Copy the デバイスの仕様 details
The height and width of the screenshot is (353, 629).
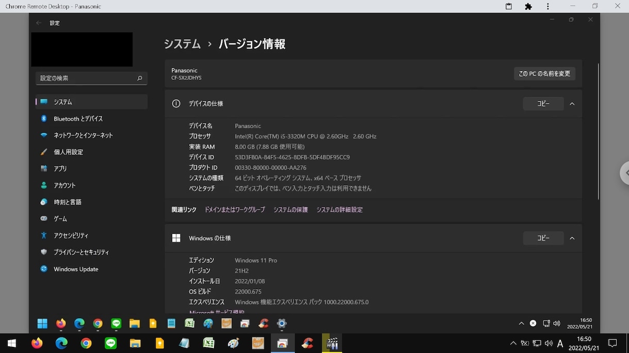point(543,103)
